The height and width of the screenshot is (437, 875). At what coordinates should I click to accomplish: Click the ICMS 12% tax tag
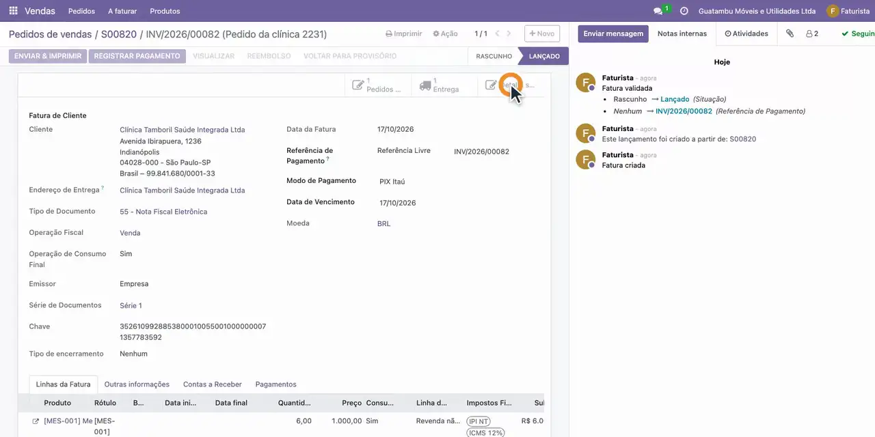[x=486, y=432]
